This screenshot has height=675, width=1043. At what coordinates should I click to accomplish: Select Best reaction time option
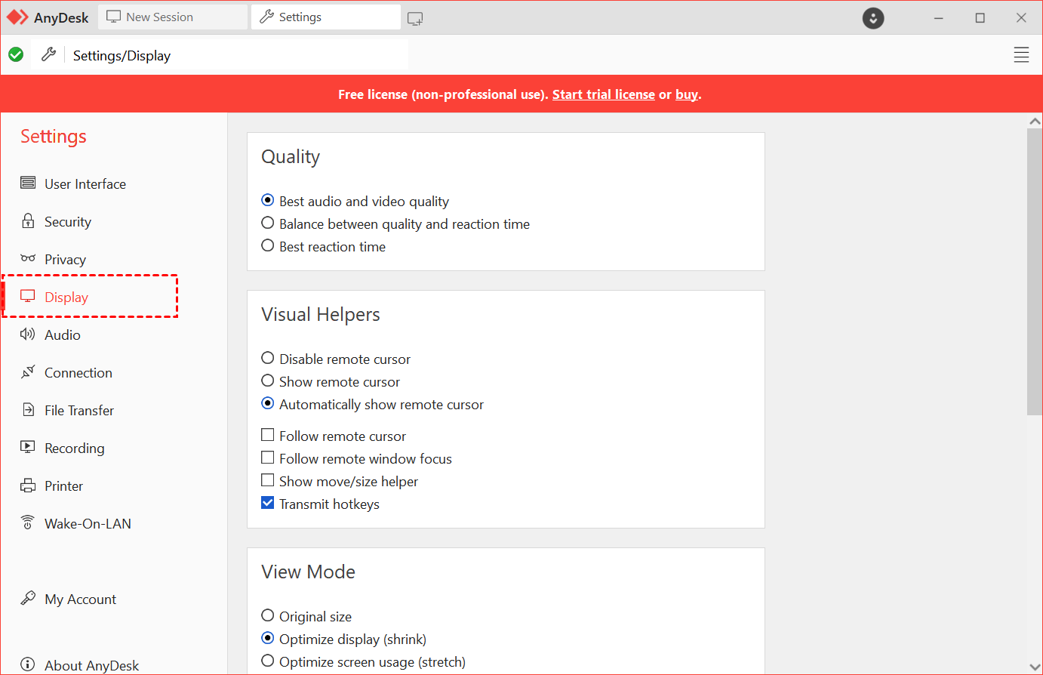[323, 246]
